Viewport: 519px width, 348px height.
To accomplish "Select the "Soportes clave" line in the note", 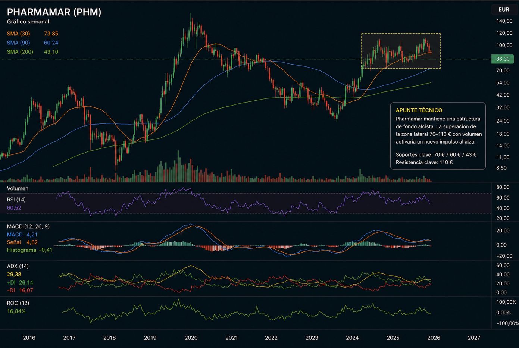I will pyautogui.click(x=436, y=154).
